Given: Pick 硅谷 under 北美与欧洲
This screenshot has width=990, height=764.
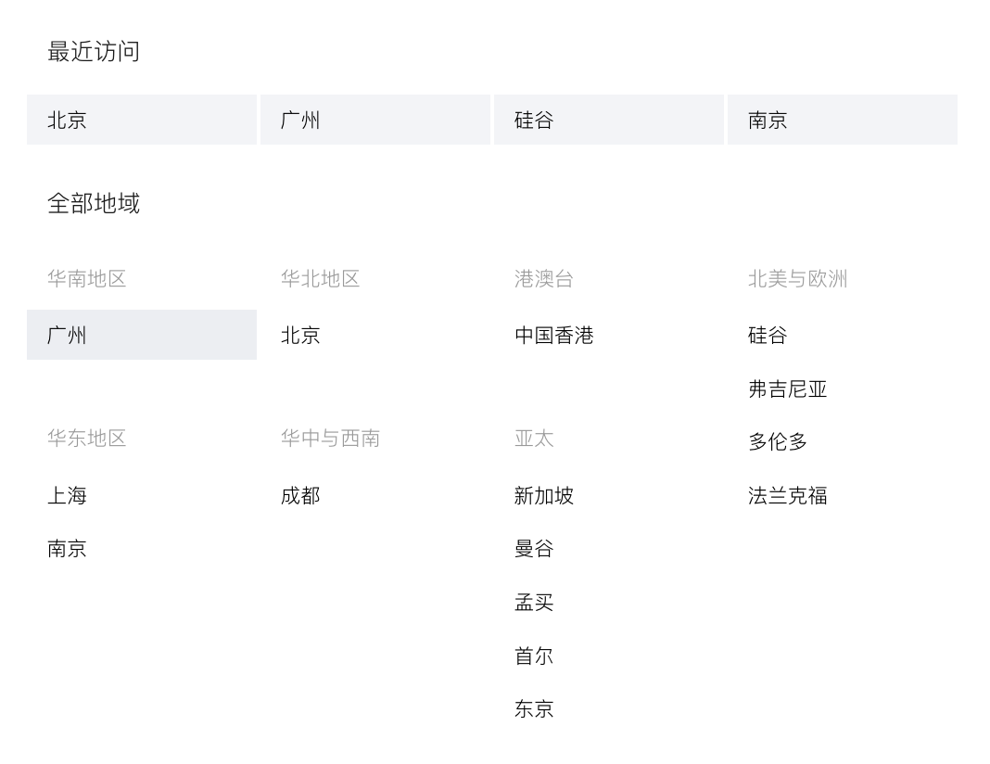Looking at the screenshot, I should (768, 335).
